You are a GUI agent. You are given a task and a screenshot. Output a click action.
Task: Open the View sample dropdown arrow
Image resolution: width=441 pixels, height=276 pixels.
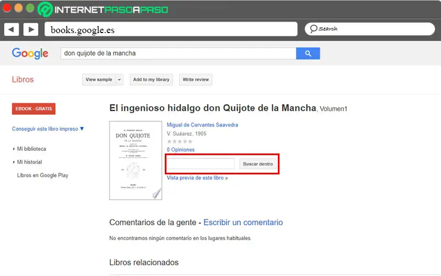point(119,79)
